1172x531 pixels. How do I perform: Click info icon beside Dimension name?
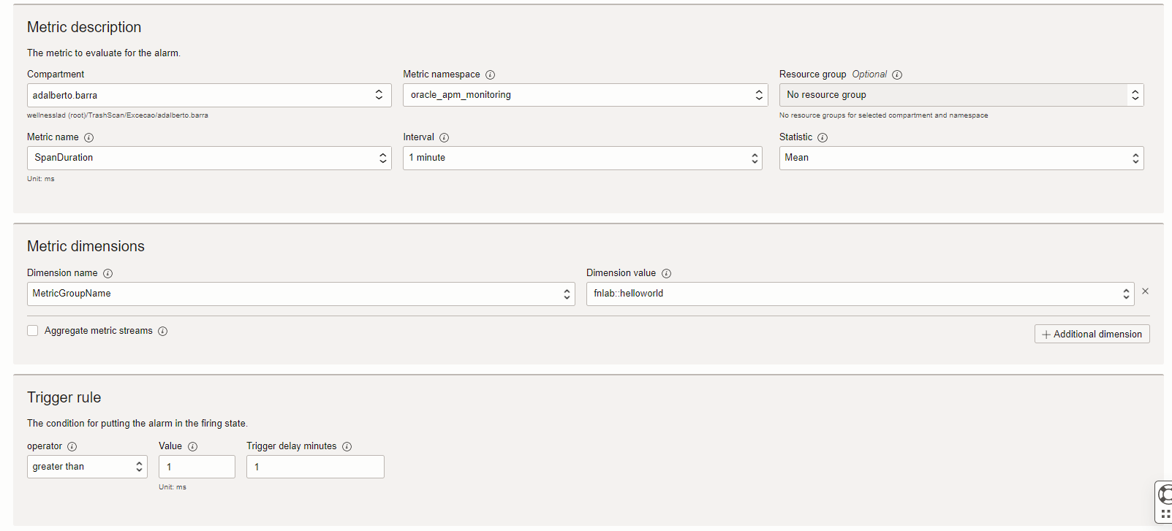click(x=108, y=273)
